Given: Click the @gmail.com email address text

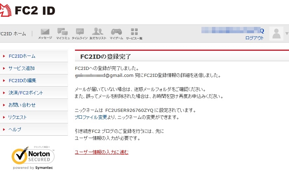Looking at the screenshot, I should tap(104, 76).
